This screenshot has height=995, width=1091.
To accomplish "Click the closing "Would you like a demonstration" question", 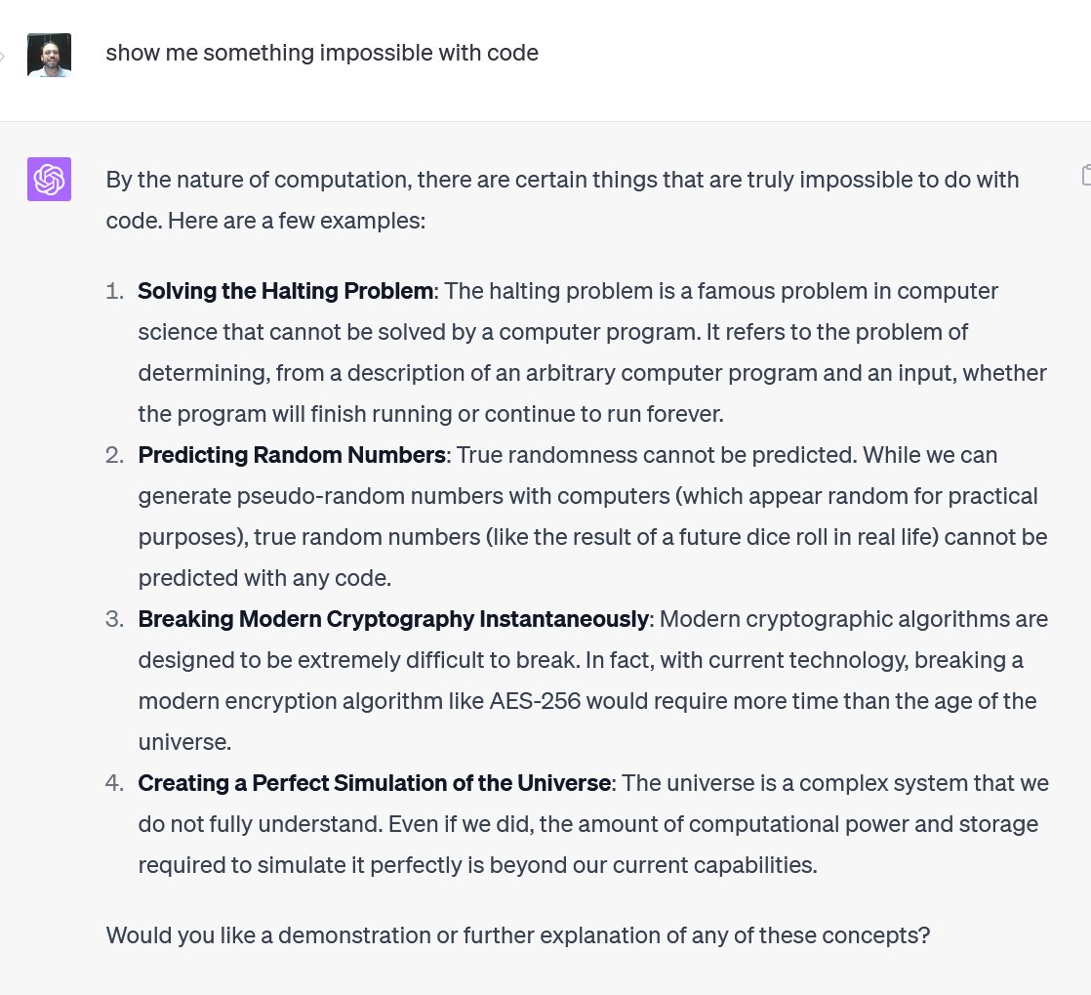I will coord(517,935).
